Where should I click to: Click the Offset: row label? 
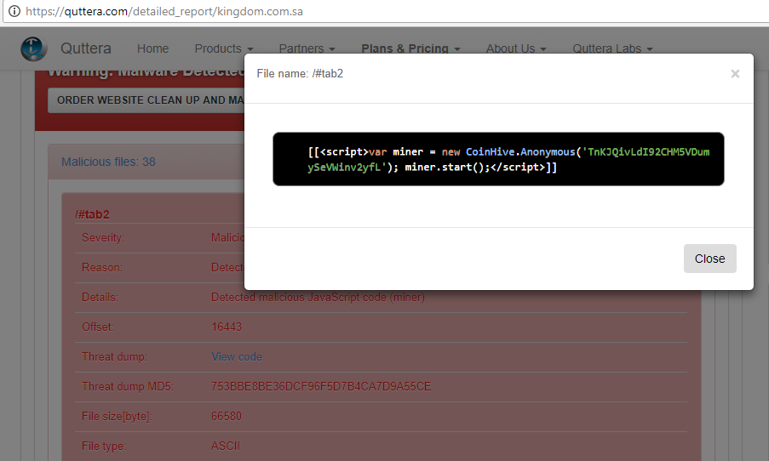98,327
